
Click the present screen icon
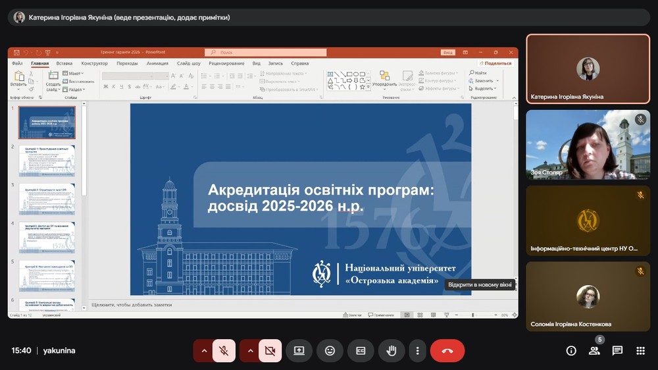[x=299, y=351]
